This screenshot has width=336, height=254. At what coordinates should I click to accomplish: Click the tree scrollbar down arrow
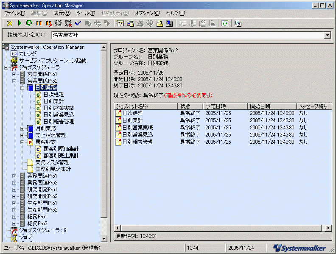[104, 238]
